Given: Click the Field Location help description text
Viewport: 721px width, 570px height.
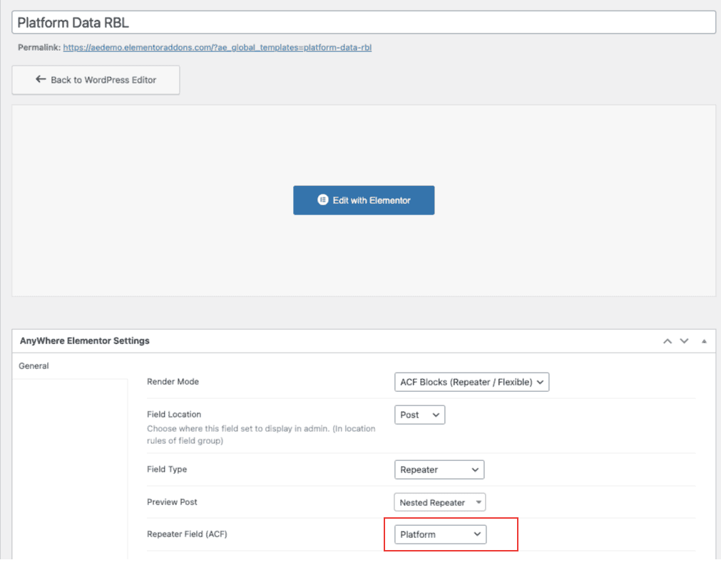Looking at the screenshot, I should (261, 435).
